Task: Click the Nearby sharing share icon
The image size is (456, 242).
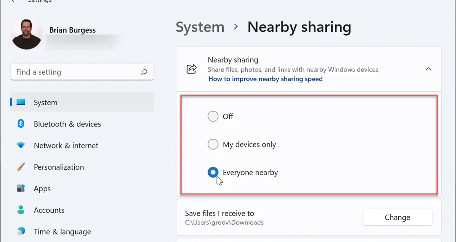Action: tap(192, 69)
